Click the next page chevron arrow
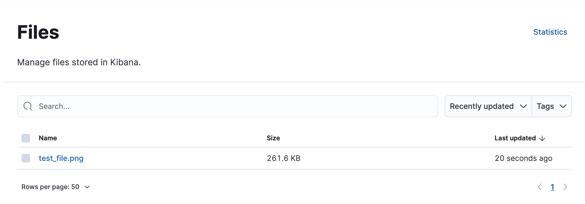Screen dimensions: 585x204 tap(565, 187)
